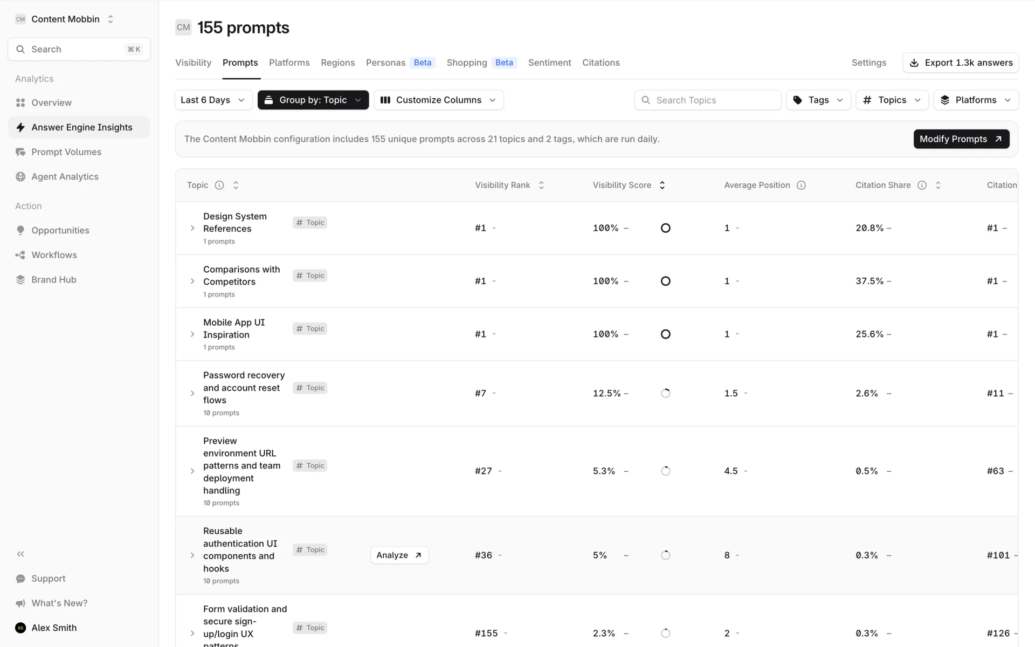Collapse sidebar with double chevron icon

20,554
